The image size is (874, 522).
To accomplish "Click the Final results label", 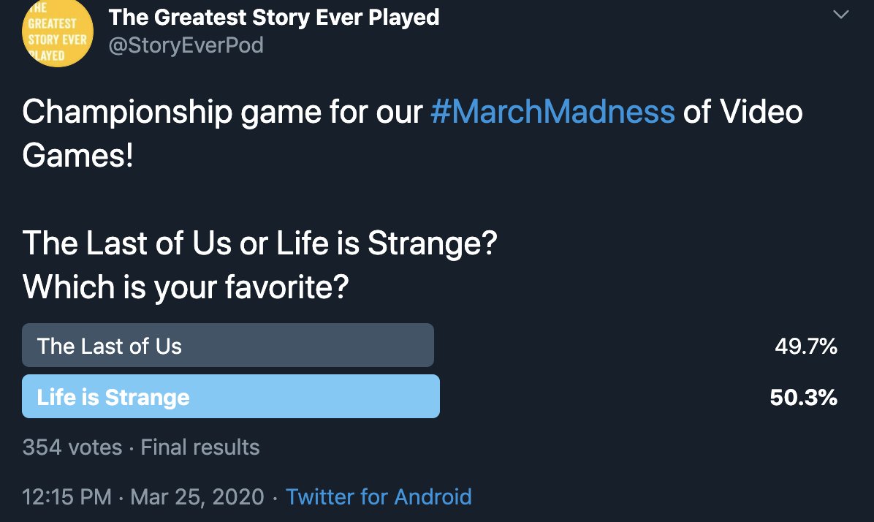I will (200, 447).
